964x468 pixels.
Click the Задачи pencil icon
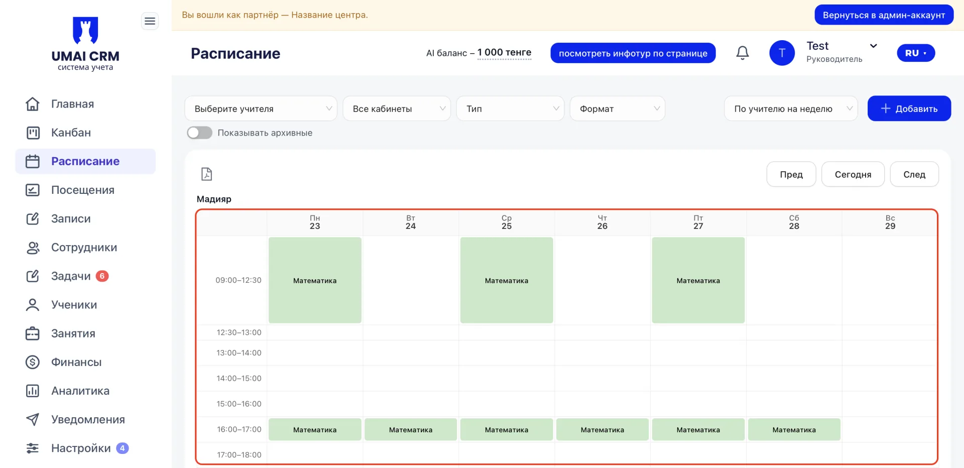(33, 276)
